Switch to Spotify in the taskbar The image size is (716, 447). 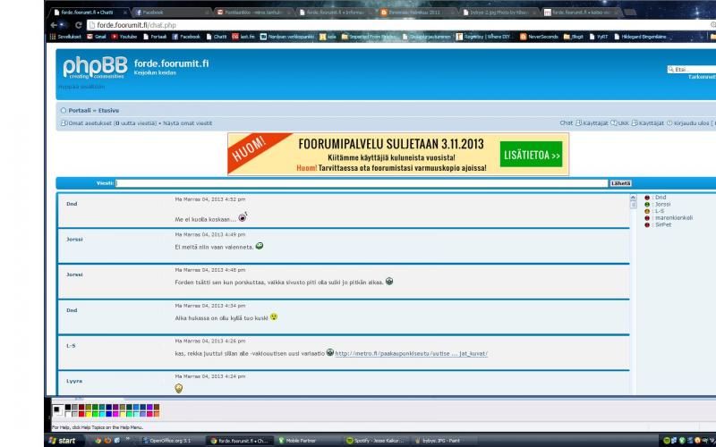point(375,441)
